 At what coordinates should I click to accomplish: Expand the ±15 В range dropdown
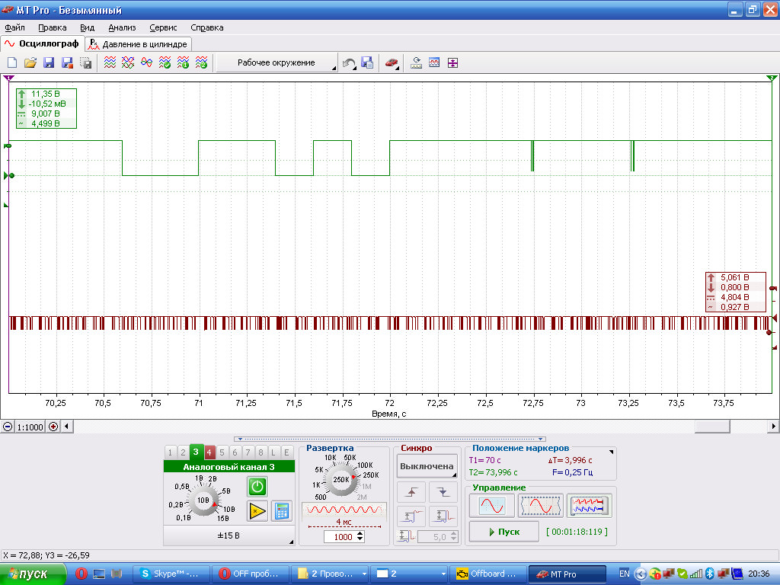coord(229,535)
